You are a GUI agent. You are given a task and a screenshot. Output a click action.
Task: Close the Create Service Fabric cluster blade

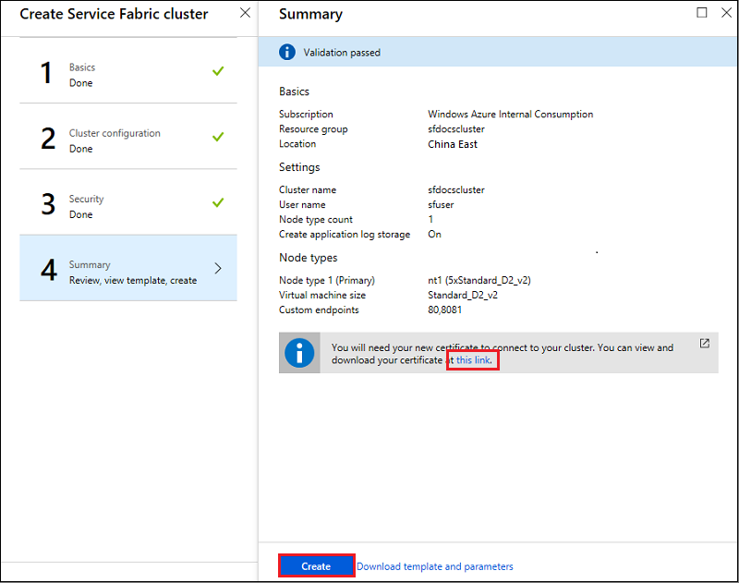pyautogui.click(x=245, y=13)
